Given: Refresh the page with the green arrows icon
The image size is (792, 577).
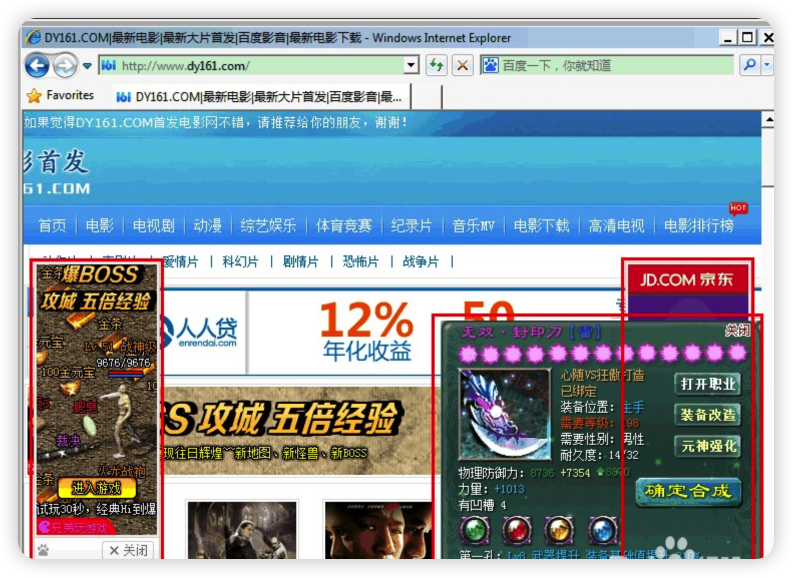Looking at the screenshot, I should coord(436,65).
